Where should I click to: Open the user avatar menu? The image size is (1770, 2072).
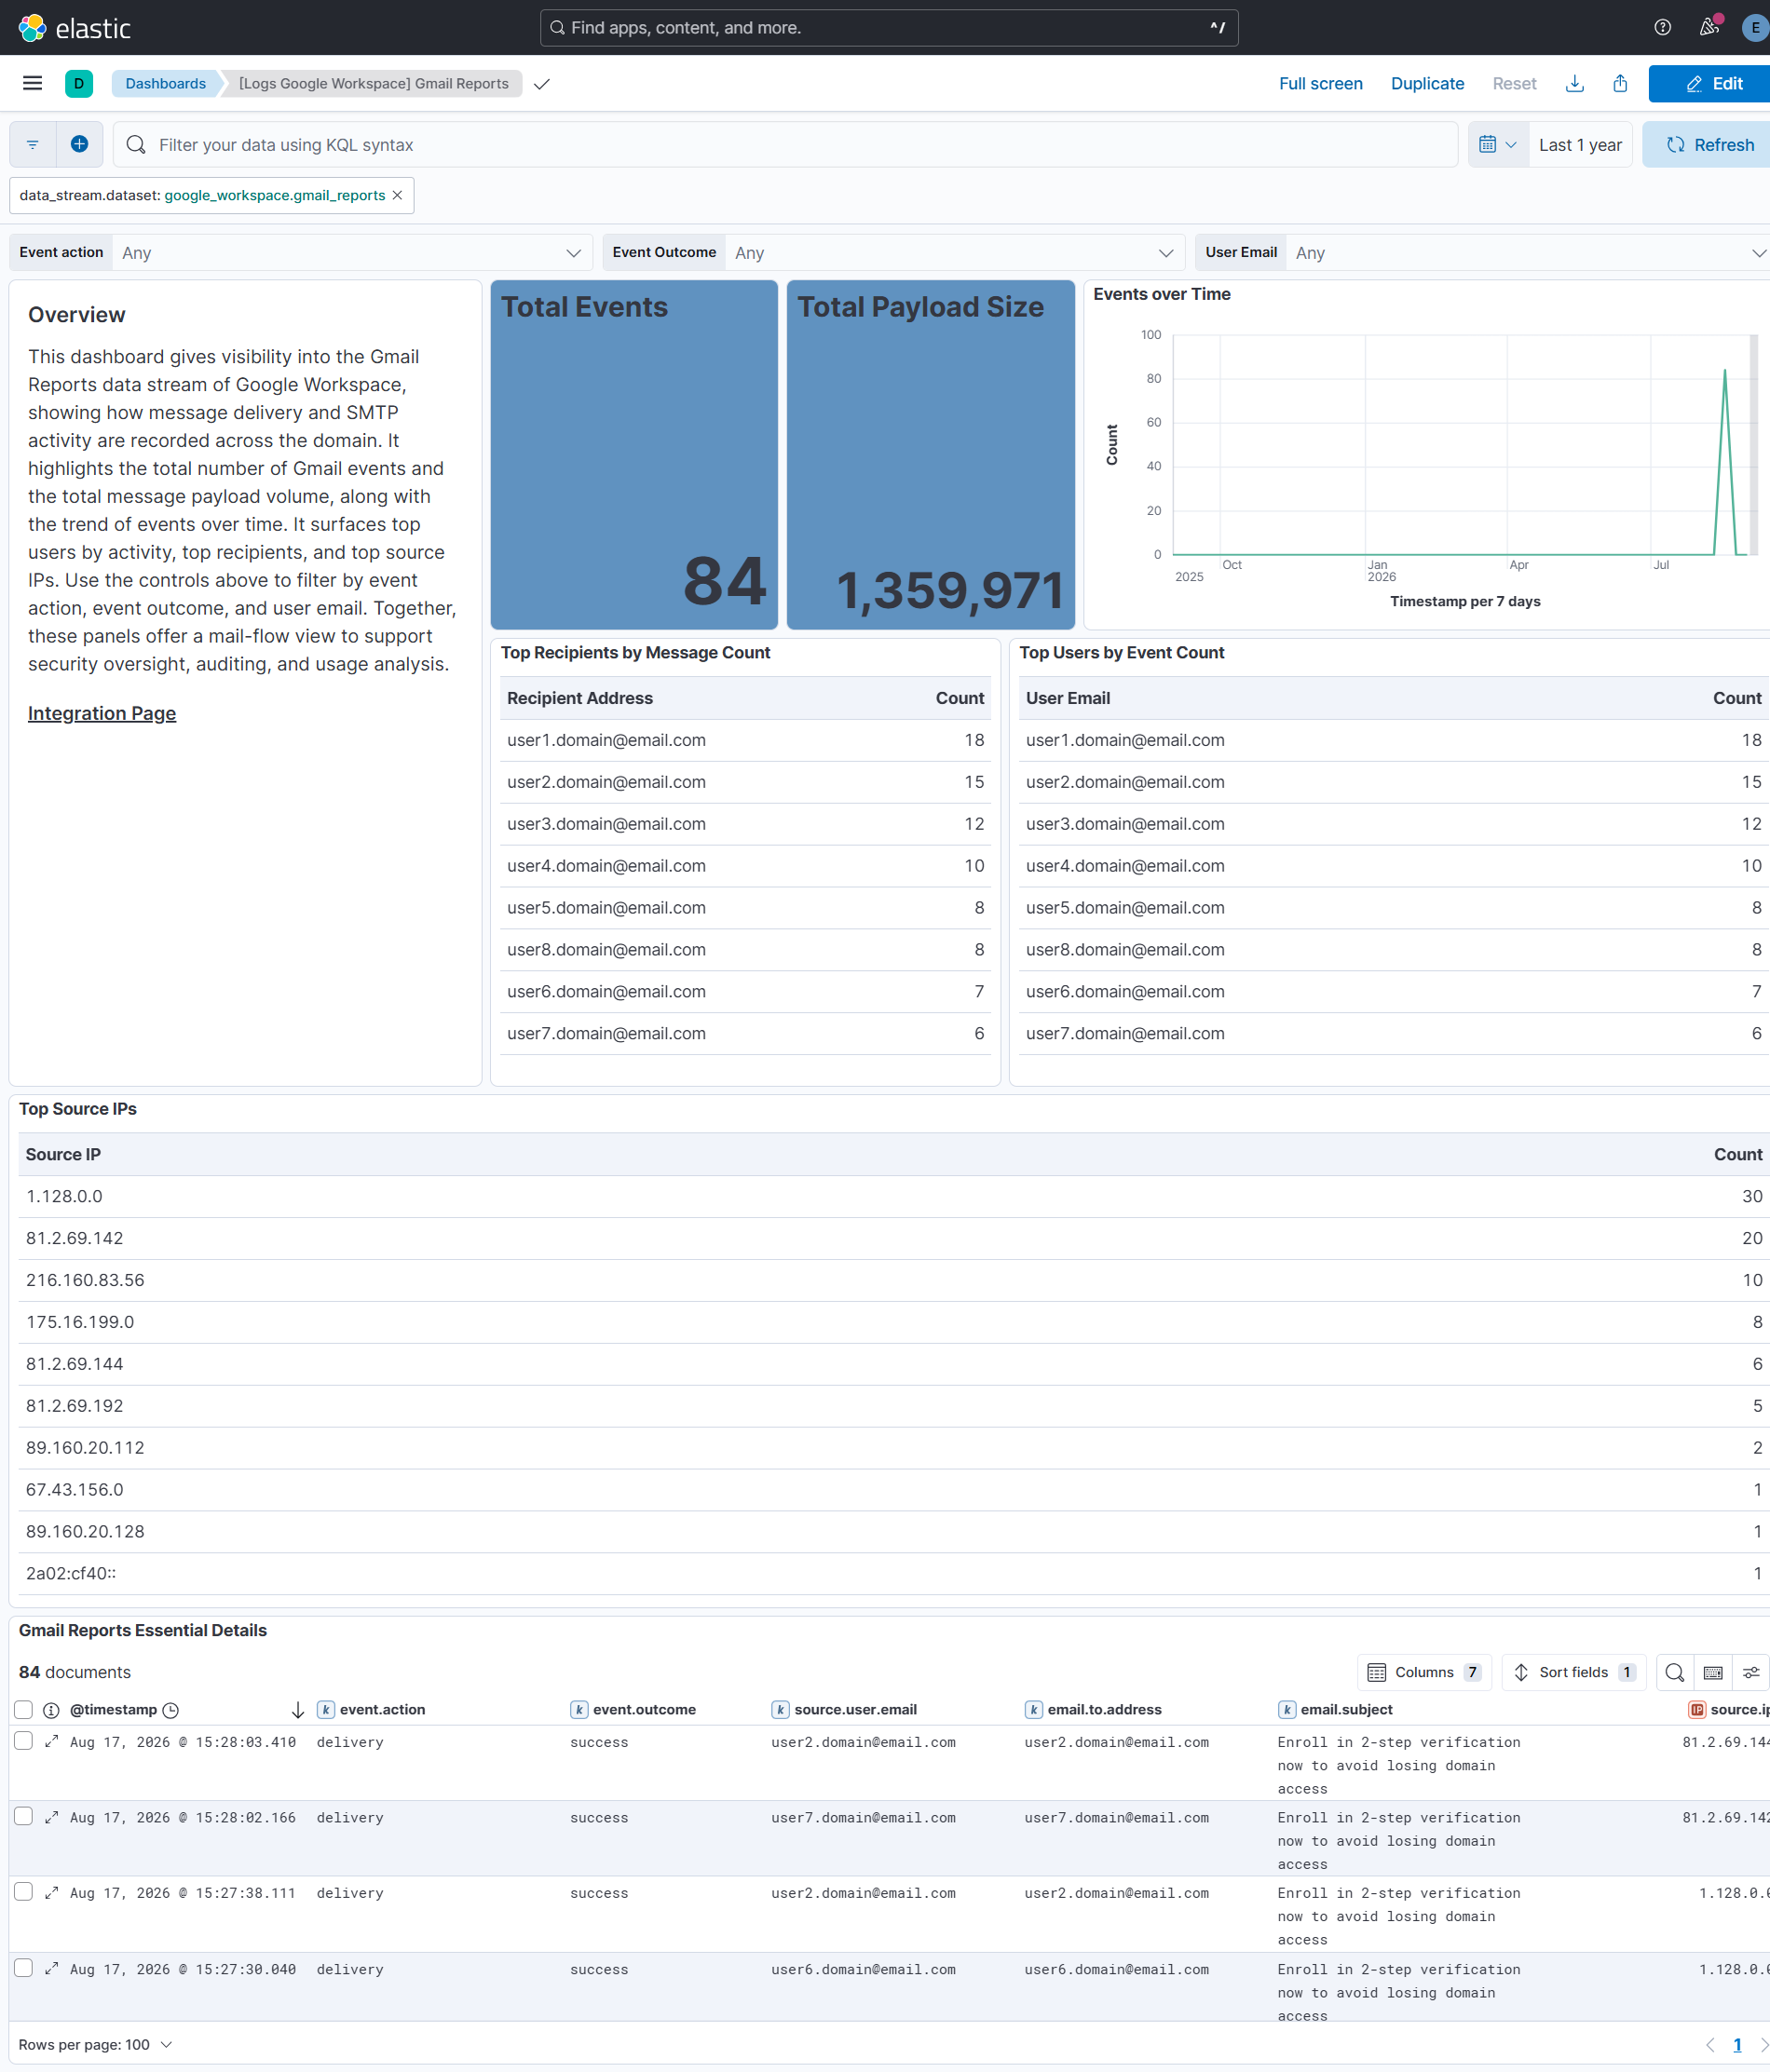(1754, 28)
